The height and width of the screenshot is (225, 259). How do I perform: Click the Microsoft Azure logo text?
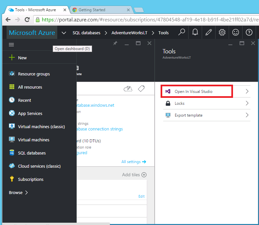tap(32, 33)
